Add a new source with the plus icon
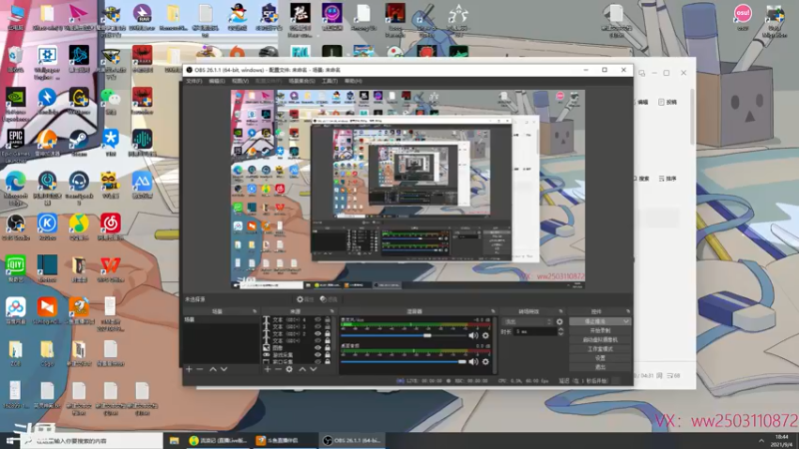The width and height of the screenshot is (799, 449). [268, 369]
